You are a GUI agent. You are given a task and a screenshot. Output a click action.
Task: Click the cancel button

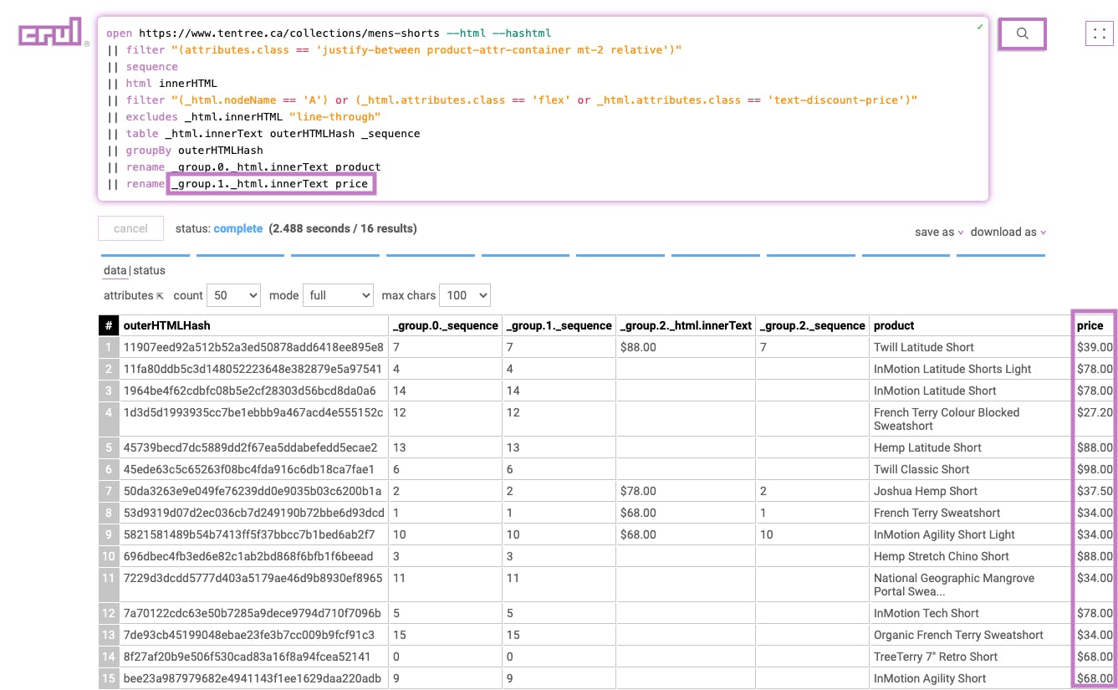[x=130, y=228]
